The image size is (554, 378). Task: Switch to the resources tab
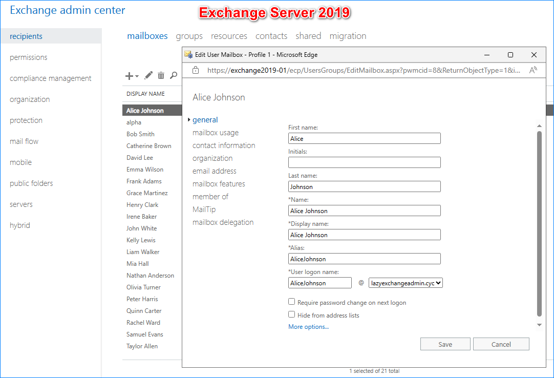[229, 36]
